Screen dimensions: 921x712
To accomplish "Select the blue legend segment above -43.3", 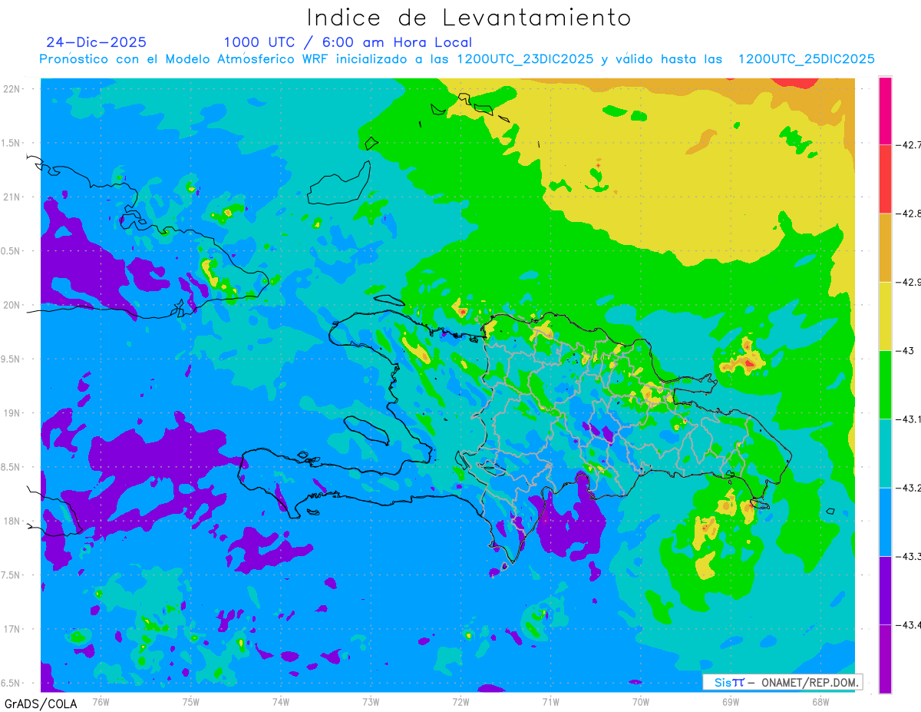I will click(x=885, y=522).
